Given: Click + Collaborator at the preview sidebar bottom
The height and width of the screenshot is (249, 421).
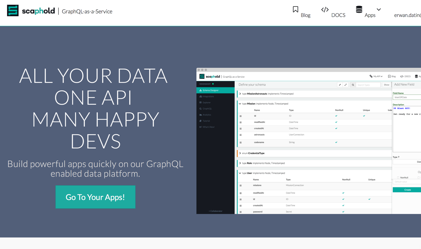Looking at the screenshot, I should [x=216, y=211].
